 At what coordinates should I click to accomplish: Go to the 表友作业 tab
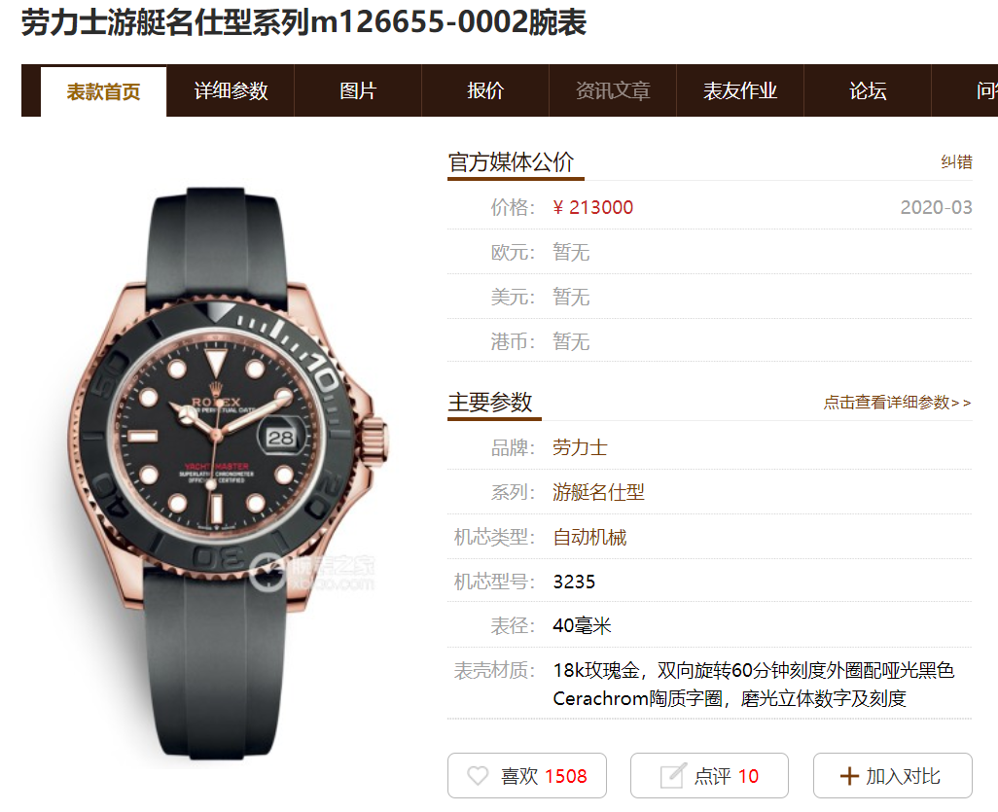(x=739, y=91)
